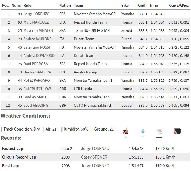Screen dimensions: 191x171
Task: Click the Time column header
Action: [154, 5]
